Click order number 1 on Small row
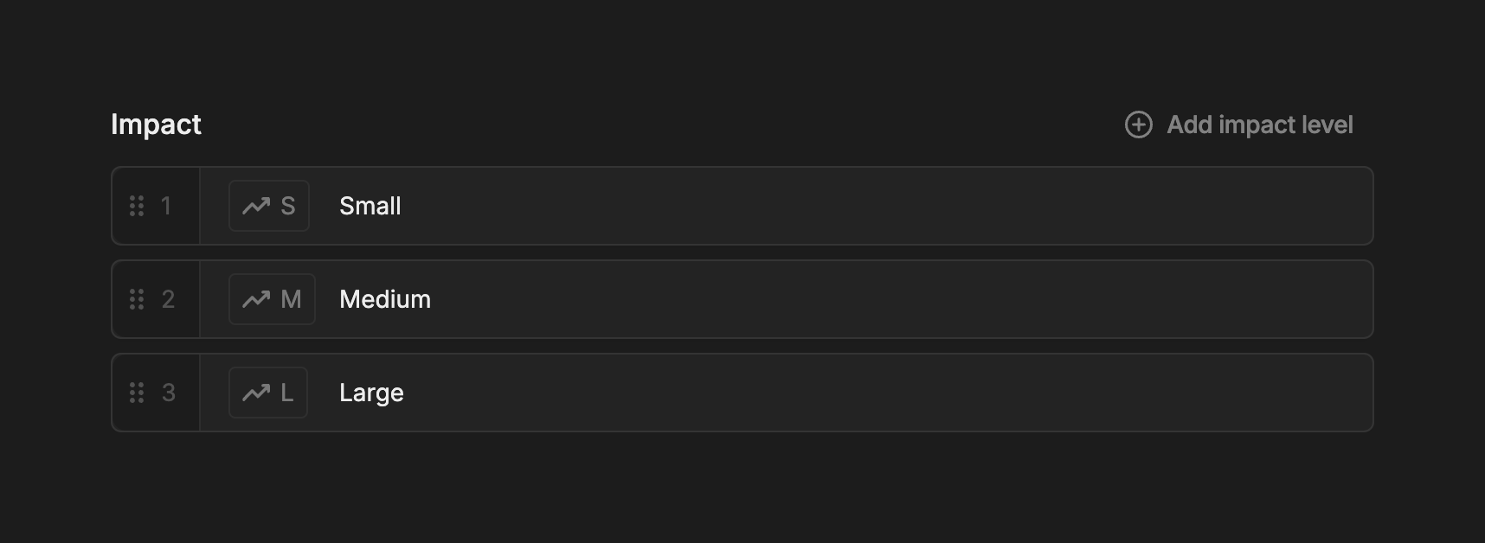This screenshot has height=543, width=1485. click(x=166, y=206)
